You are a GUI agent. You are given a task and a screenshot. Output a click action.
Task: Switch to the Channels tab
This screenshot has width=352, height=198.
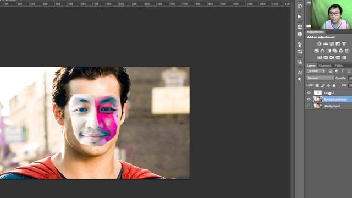pyautogui.click(x=325, y=65)
